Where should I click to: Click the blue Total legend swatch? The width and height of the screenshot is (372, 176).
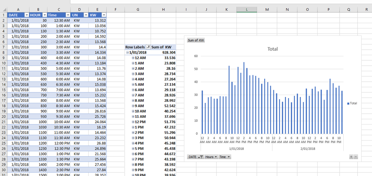[x=348, y=103]
